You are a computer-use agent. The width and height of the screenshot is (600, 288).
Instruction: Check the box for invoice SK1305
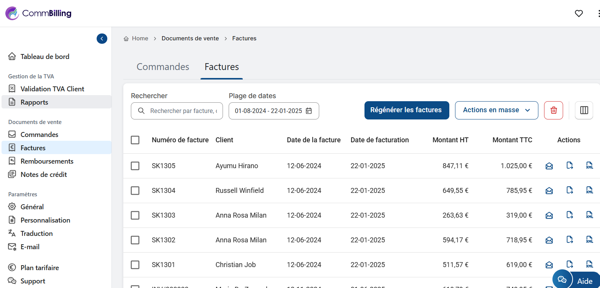pos(135,166)
